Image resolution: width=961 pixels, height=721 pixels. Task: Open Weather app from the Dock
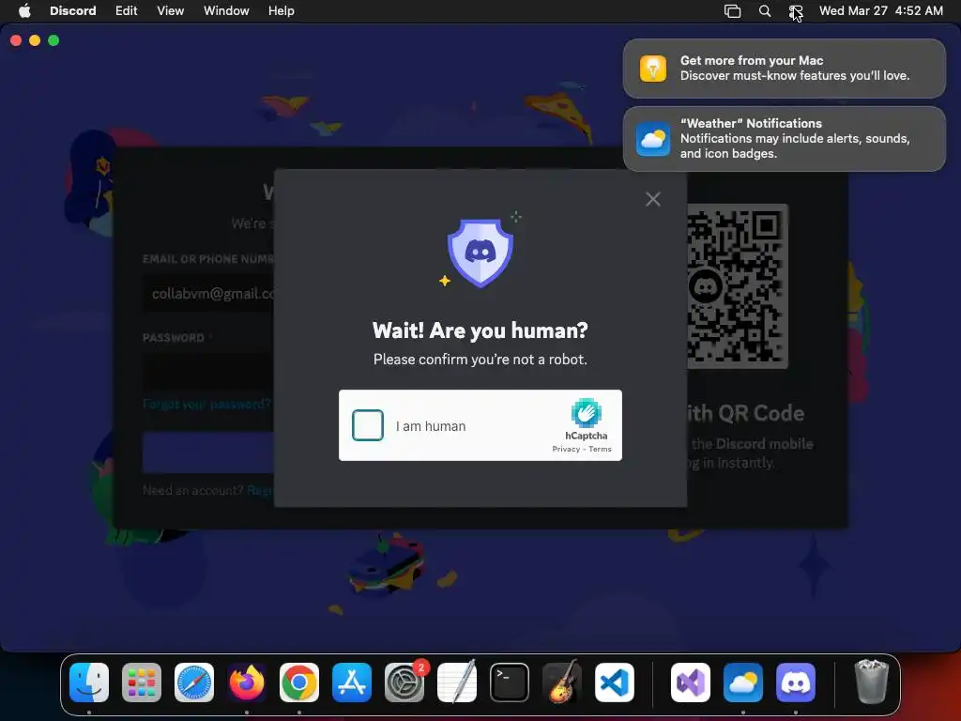point(743,683)
